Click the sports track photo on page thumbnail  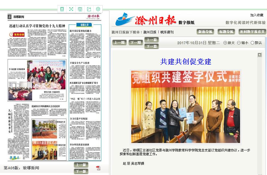45,129
